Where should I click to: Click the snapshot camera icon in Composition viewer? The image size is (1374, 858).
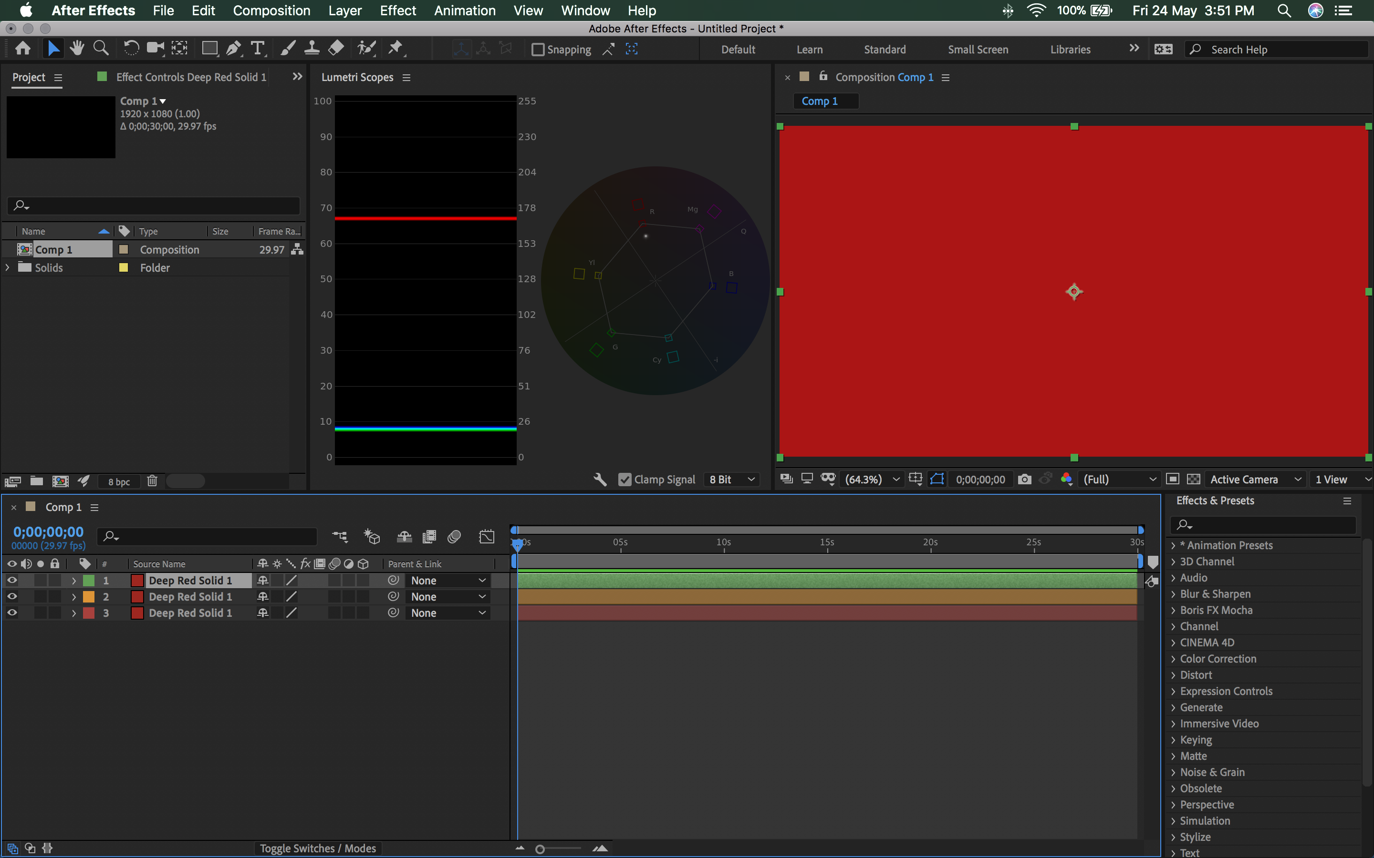pos(1024,480)
